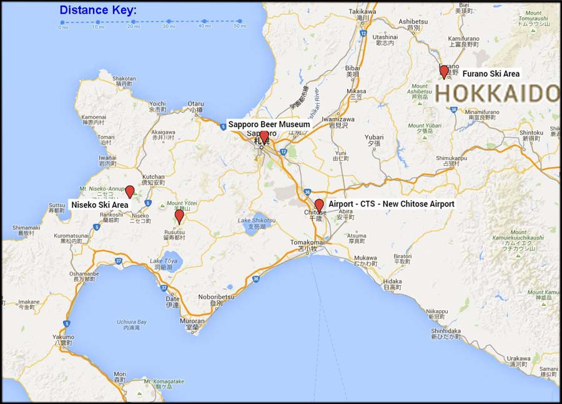Click the Shinhidaka town label

446,333
